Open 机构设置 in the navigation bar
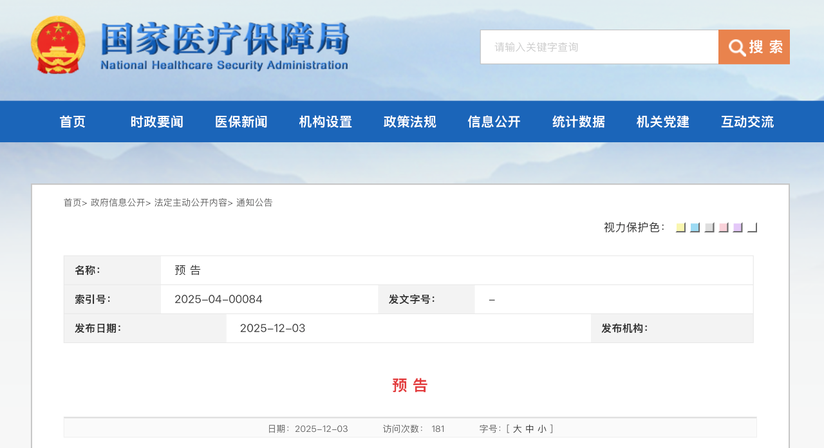This screenshot has width=824, height=448. click(326, 122)
